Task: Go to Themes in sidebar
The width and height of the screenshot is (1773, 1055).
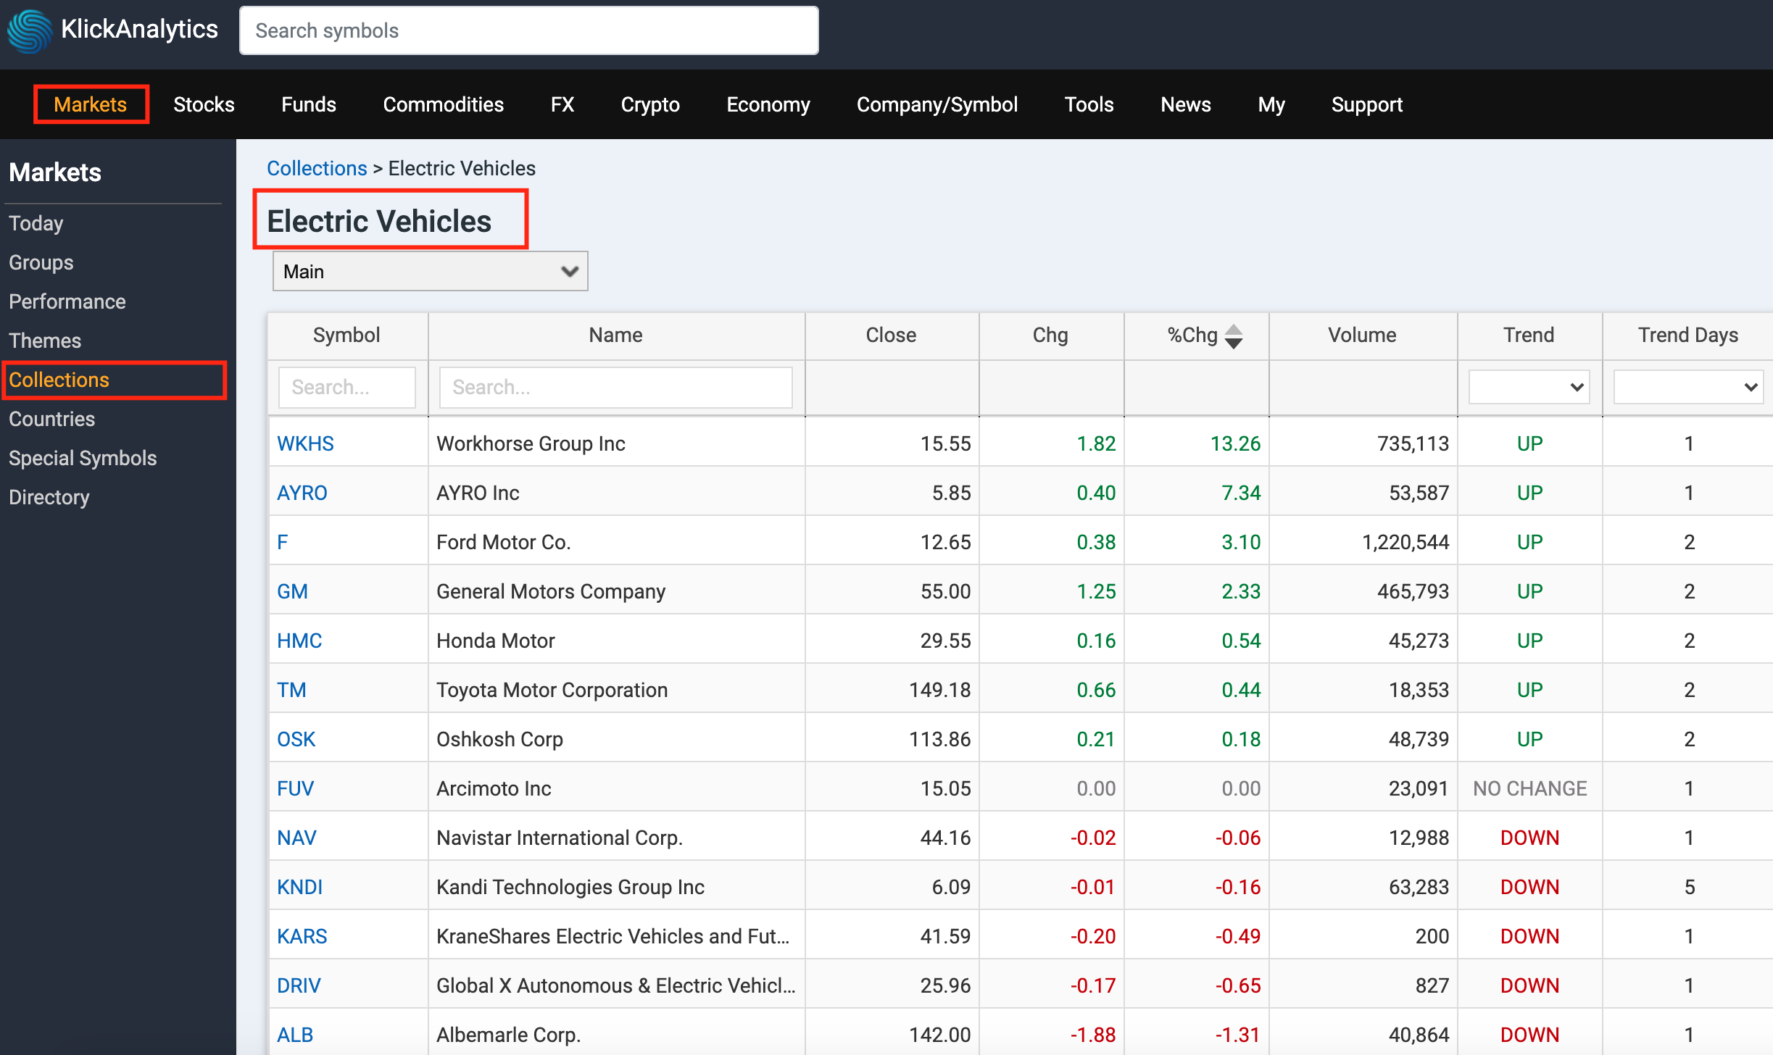Action: 45,341
